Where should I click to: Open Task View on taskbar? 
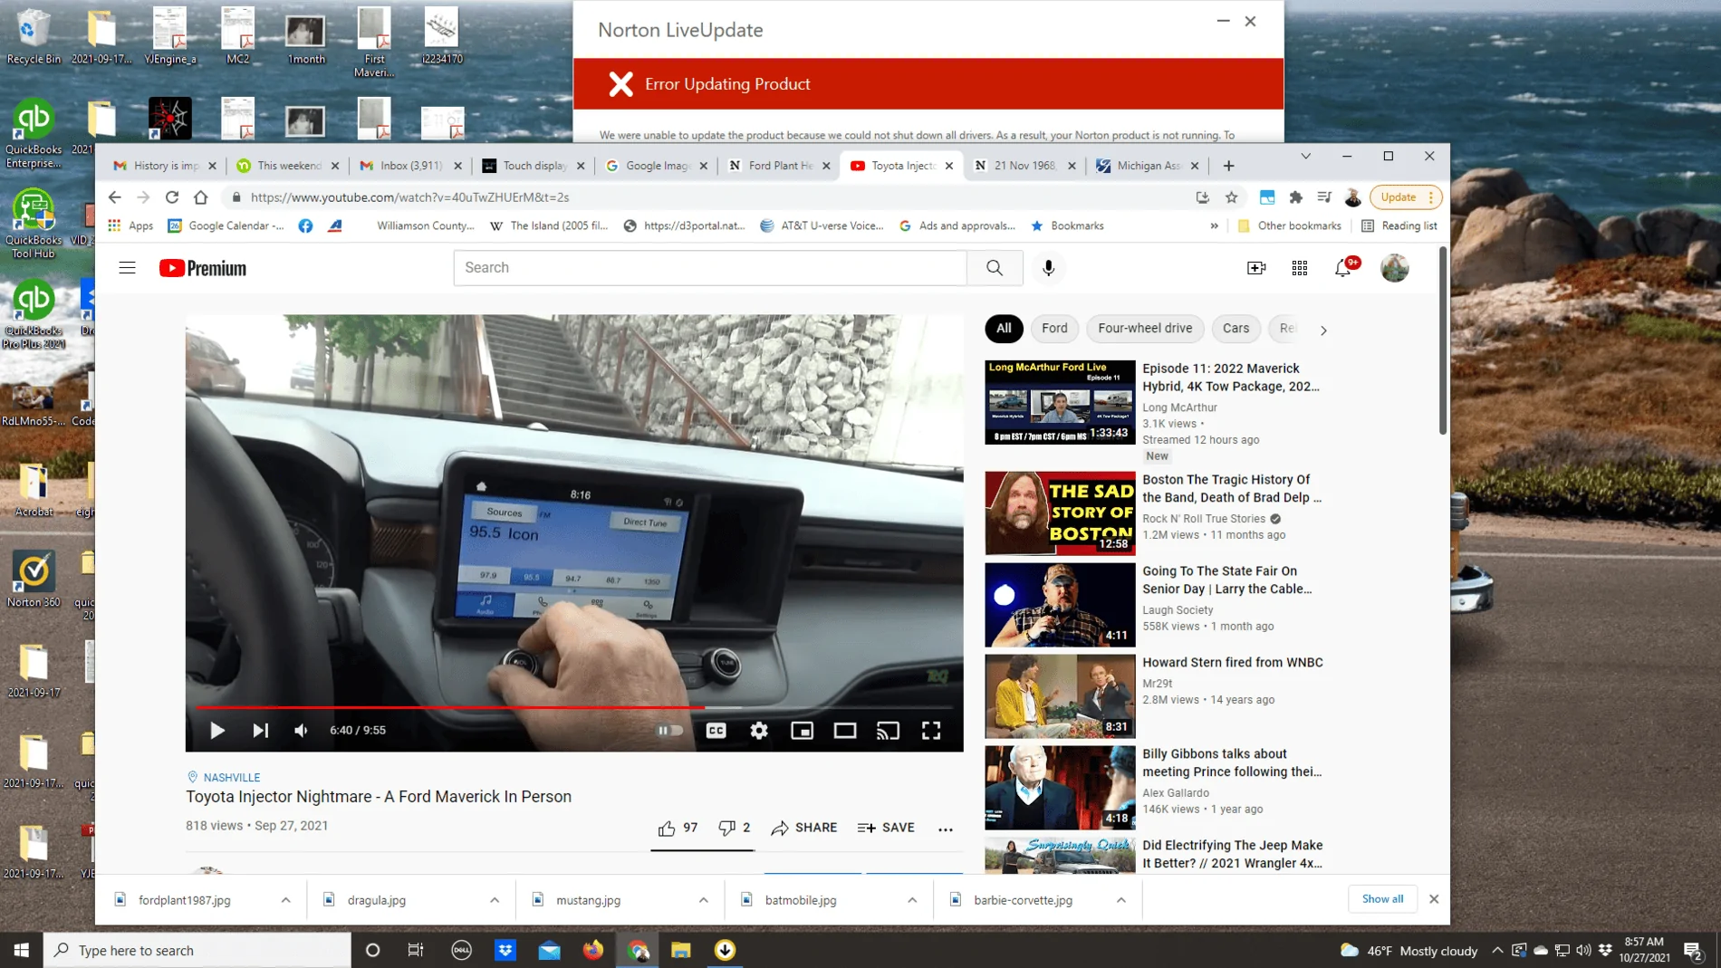click(x=416, y=950)
